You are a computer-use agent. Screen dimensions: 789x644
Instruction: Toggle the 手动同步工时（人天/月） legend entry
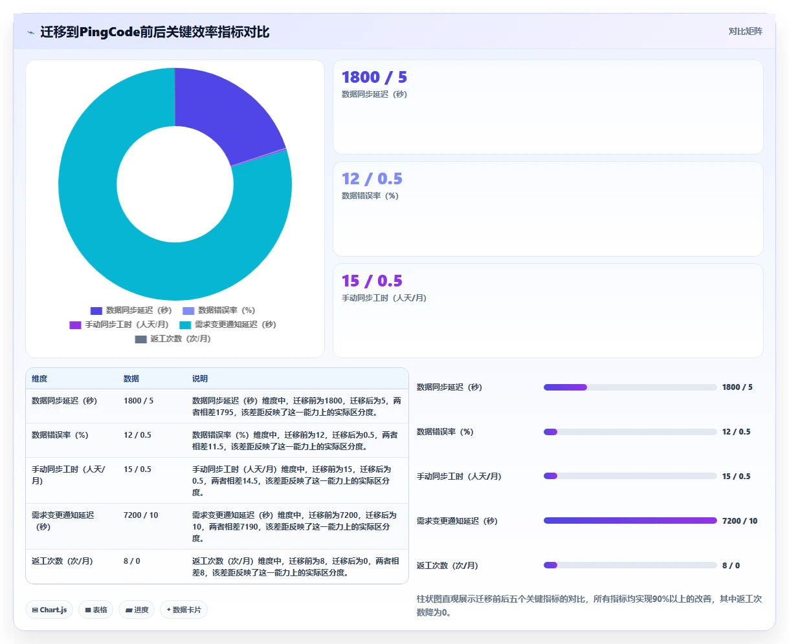click(119, 325)
